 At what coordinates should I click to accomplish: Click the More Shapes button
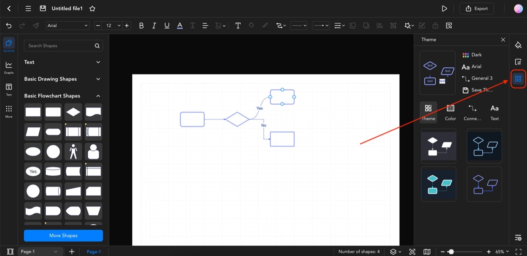63,235
